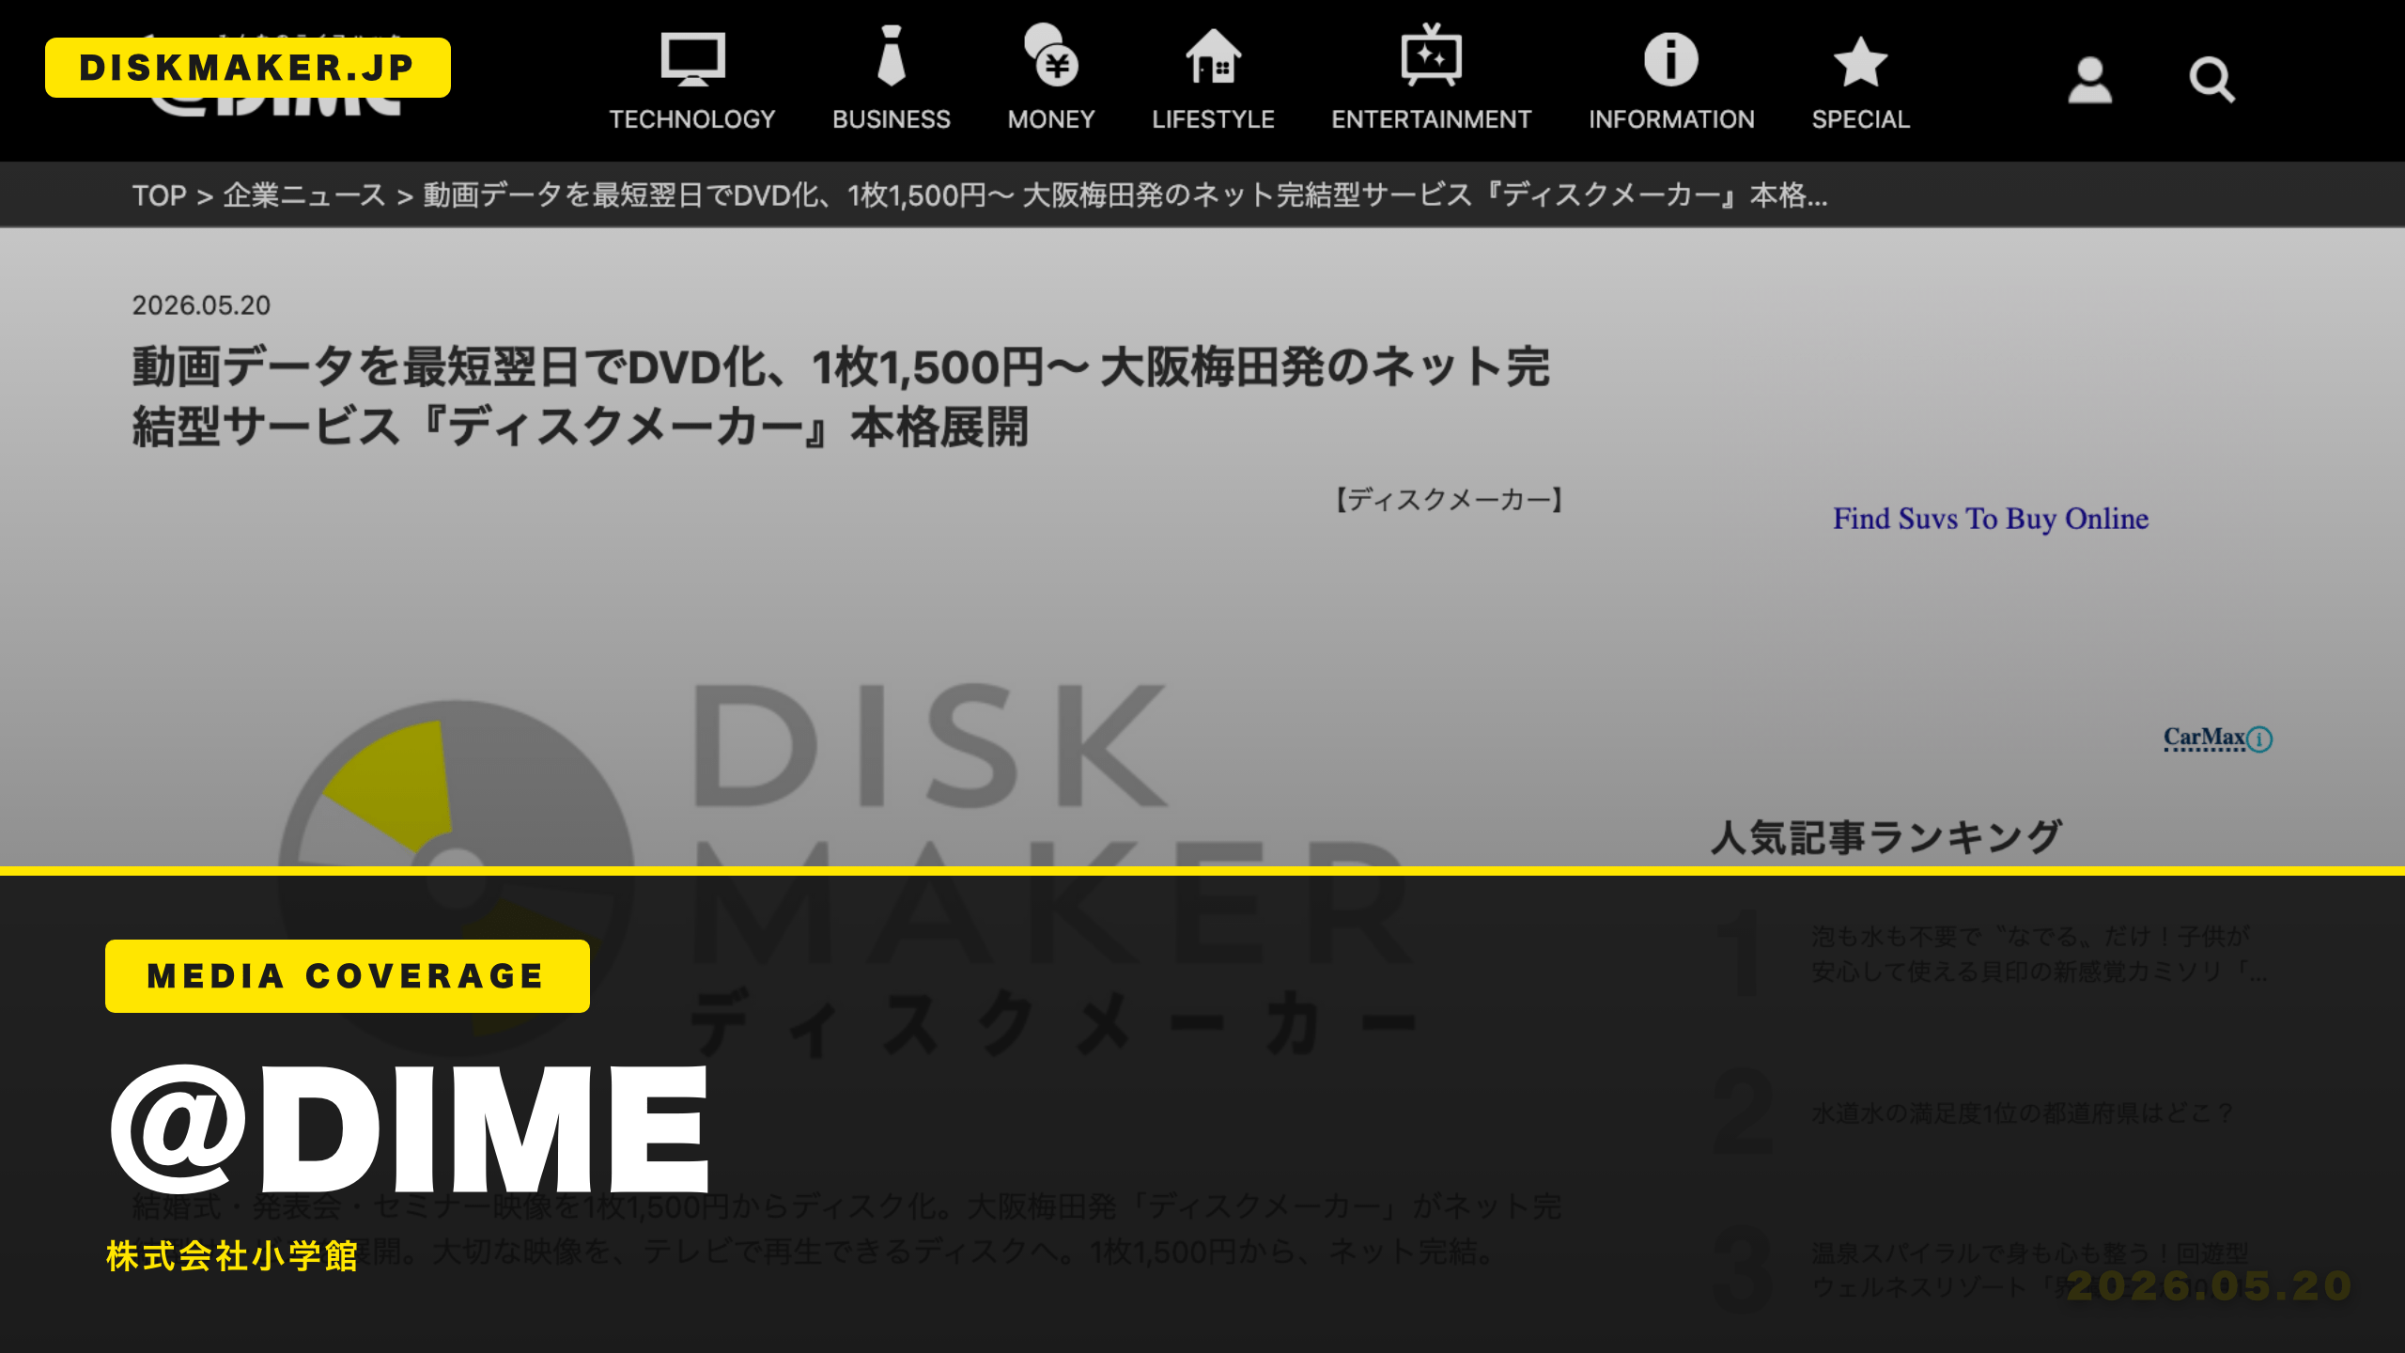The height and width of the screenshot is (1353, 2405).
Task: Open the INFORMATION menu label
Action: click(x=1671, y=119)
